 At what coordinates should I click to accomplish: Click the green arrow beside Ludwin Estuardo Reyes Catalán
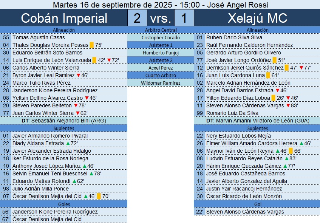pyautogui.click(x=286, y=158)
